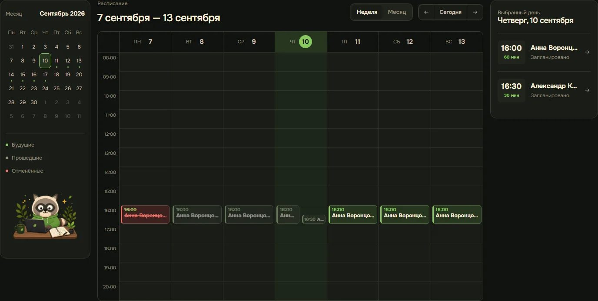Click the 16:30 30 мин time badge

coord(512,90)
